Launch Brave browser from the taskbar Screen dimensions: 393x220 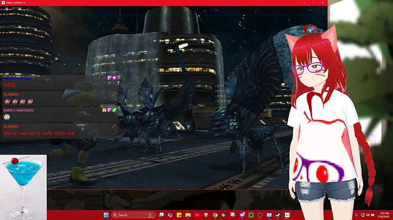[x=206, y=215]
